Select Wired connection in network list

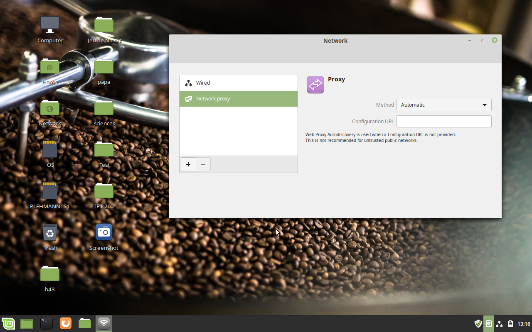point(238,83)
